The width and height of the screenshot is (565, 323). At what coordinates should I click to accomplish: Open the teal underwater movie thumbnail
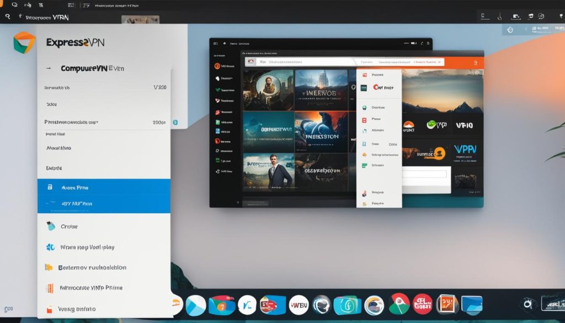point(269,132)
